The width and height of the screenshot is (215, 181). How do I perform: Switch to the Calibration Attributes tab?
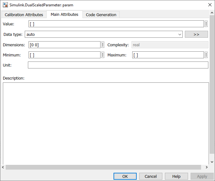tap(24, 15)
